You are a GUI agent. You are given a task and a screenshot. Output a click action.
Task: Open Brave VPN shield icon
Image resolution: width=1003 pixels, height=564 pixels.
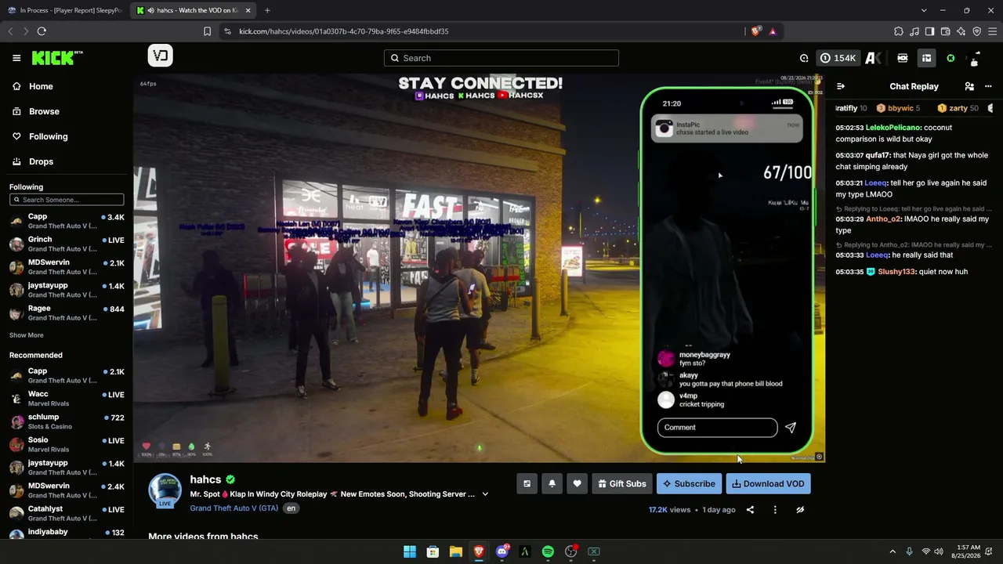click(976, 31)
